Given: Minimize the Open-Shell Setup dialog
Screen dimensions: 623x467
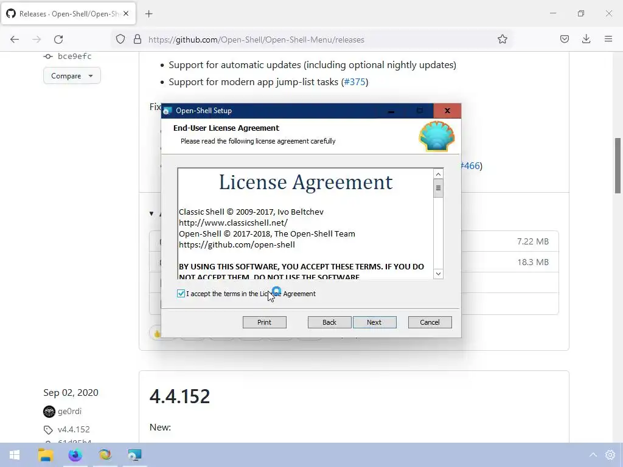Looking at the screenshot, I should coord(391,111).
